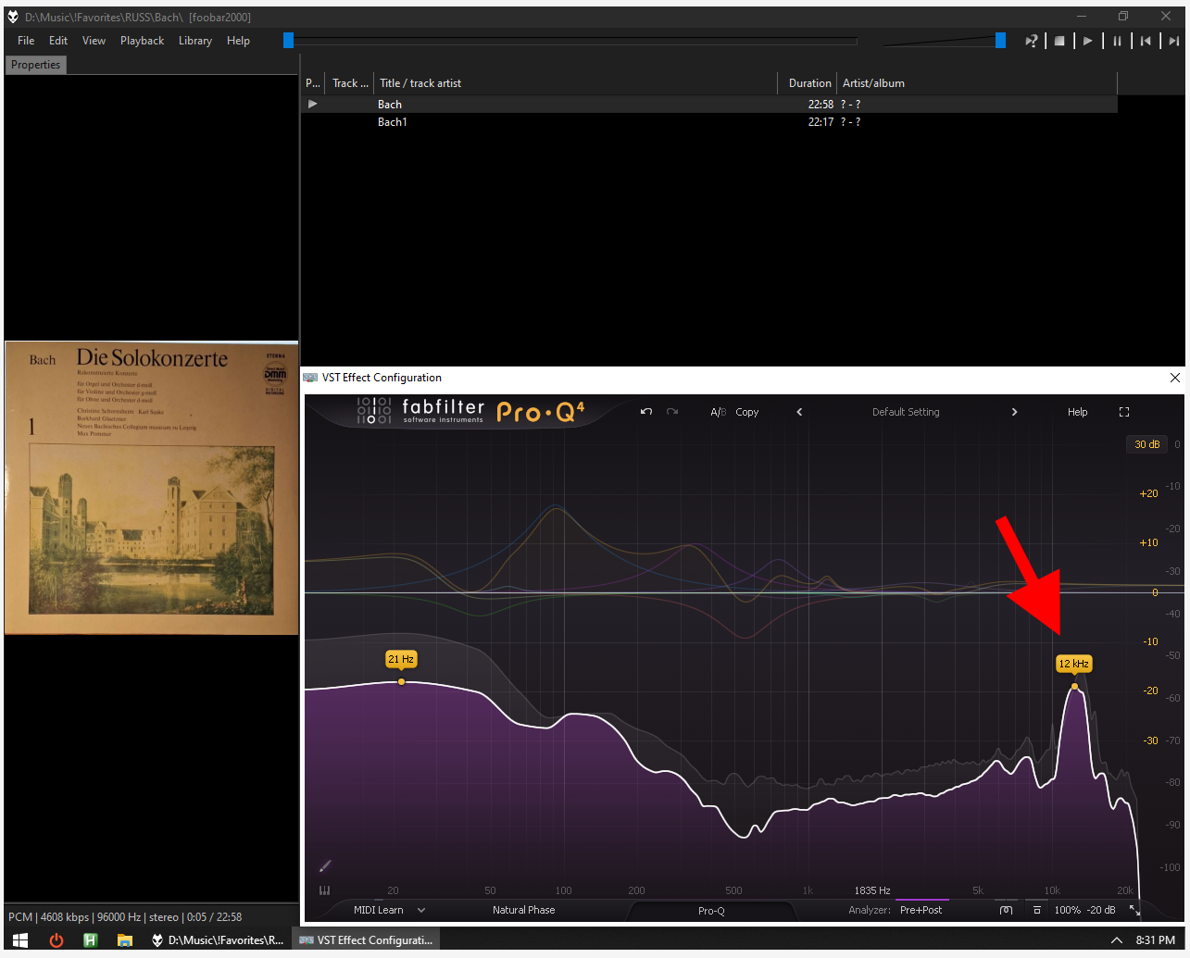Pause the current track

point(1117,41)
